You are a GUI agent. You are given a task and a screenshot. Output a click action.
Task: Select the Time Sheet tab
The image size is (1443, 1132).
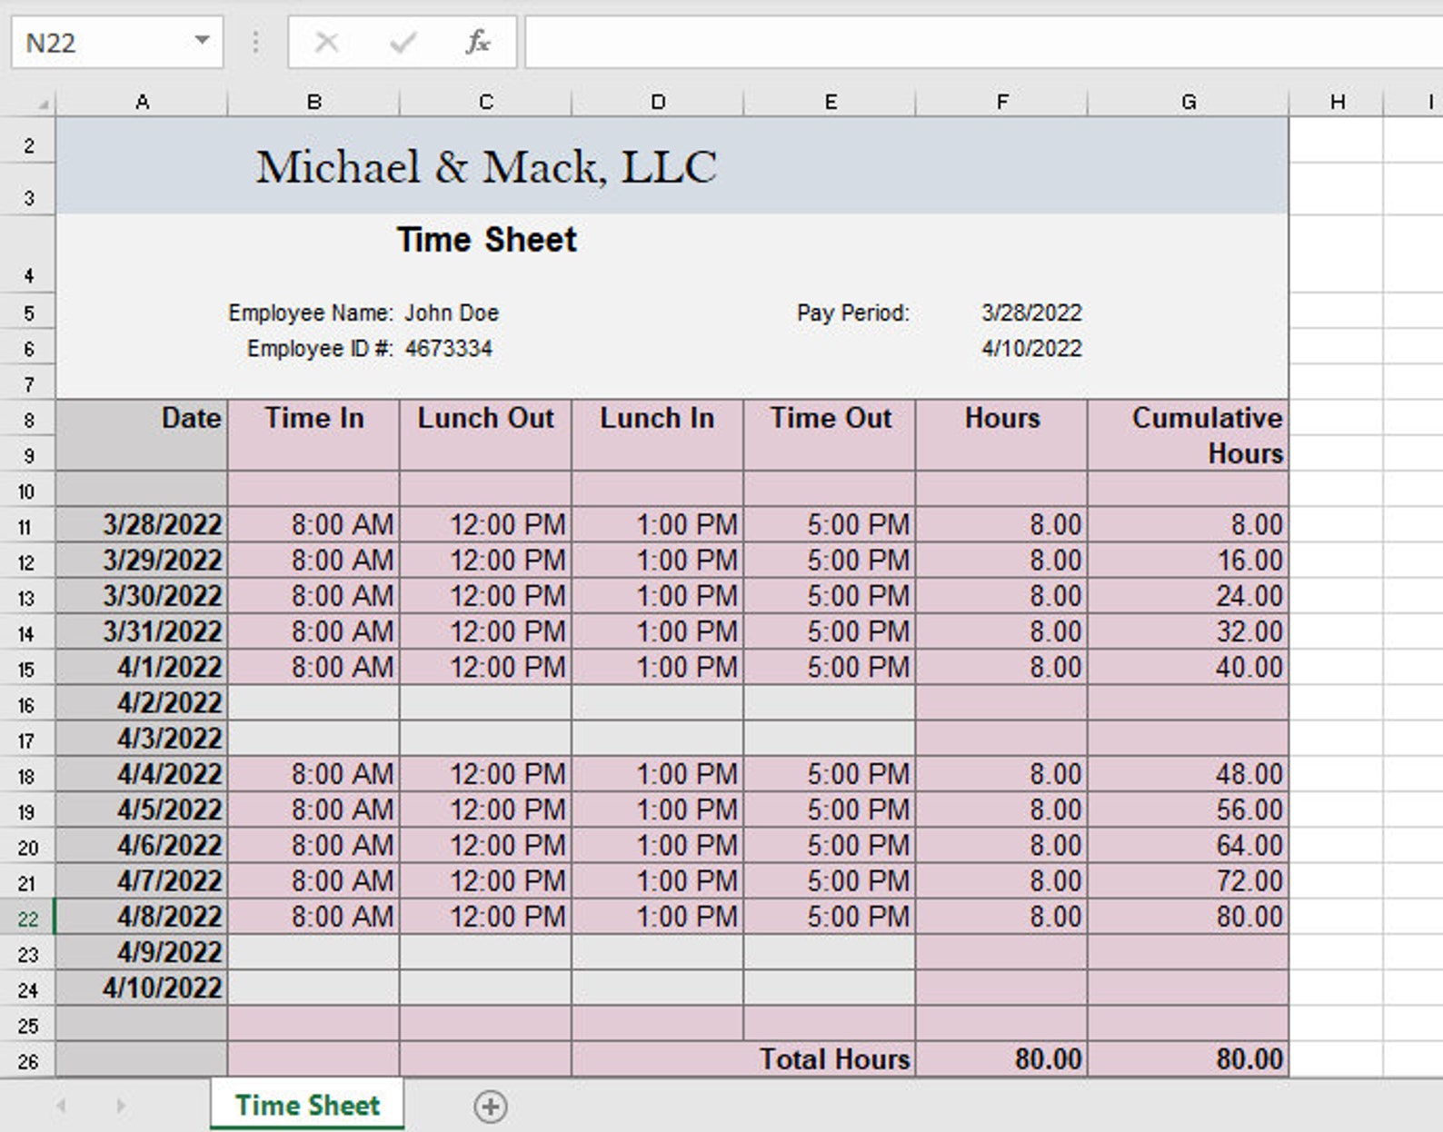[307, 1105]
